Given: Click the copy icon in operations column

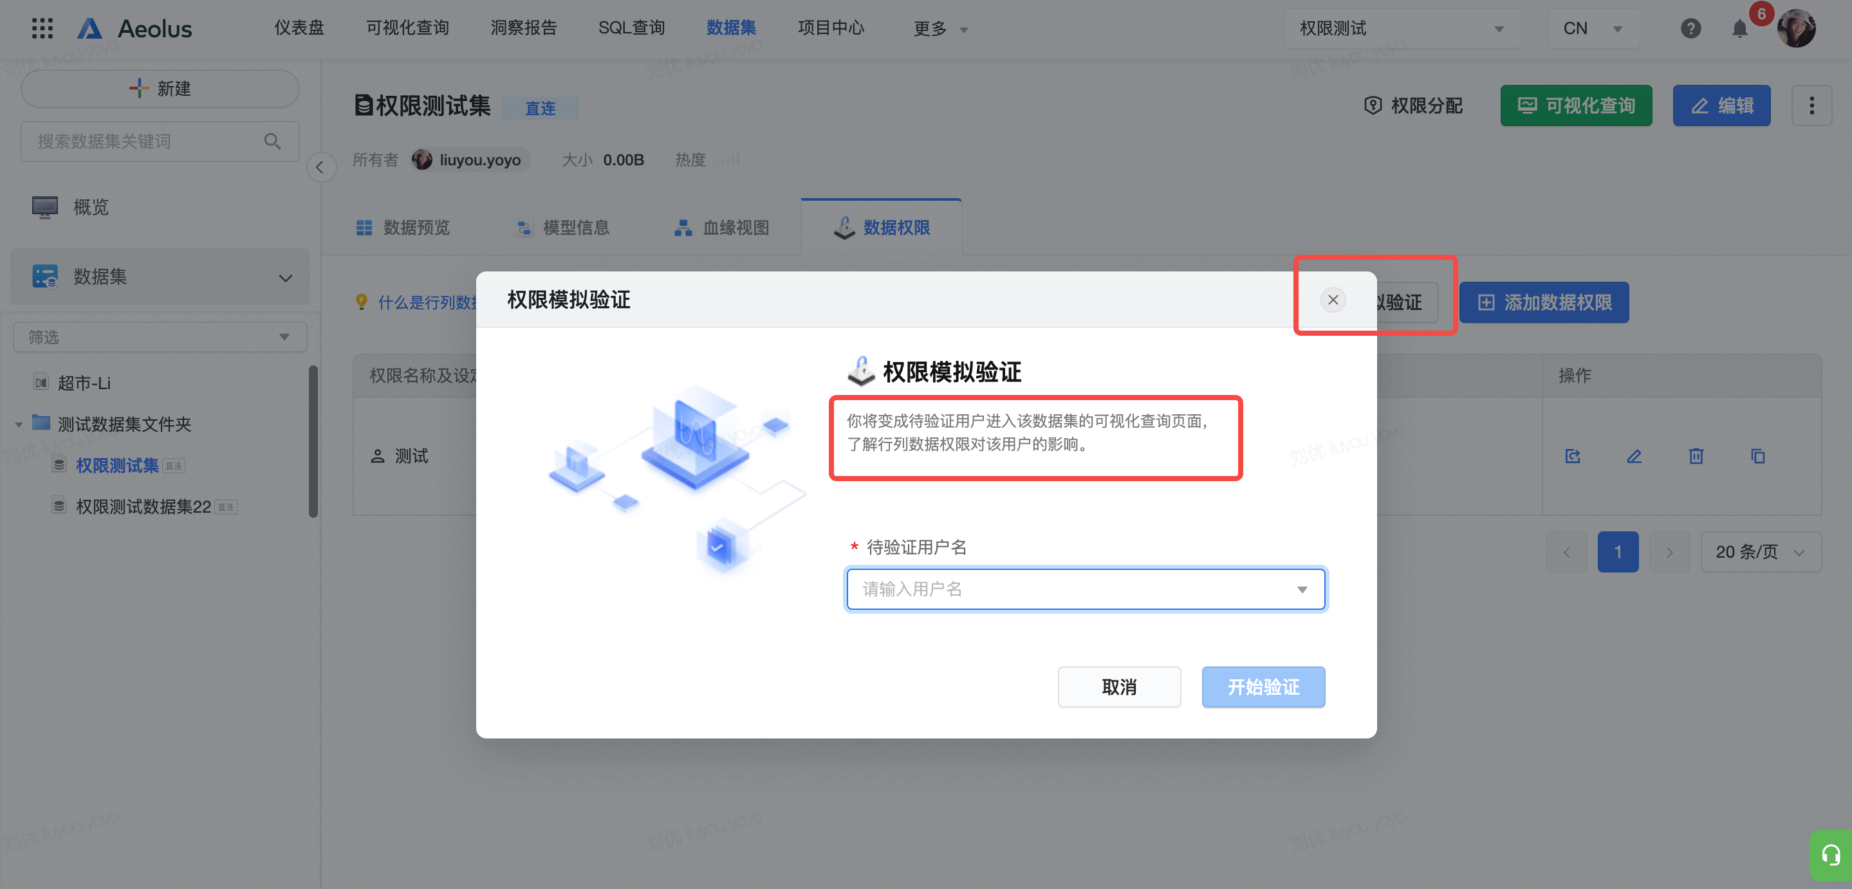Looking at the screenshot, I should pos(1757,456).
